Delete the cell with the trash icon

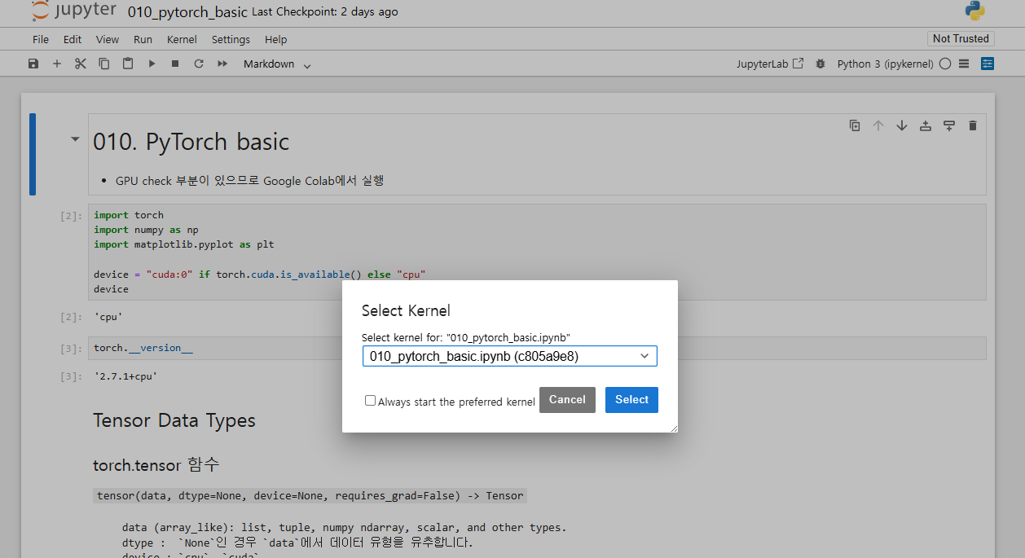972,125
